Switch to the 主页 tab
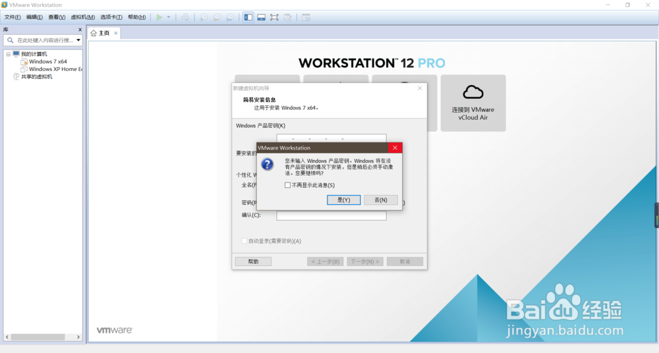This screenshot has width=659, height=353. click(x=104, y=33)
